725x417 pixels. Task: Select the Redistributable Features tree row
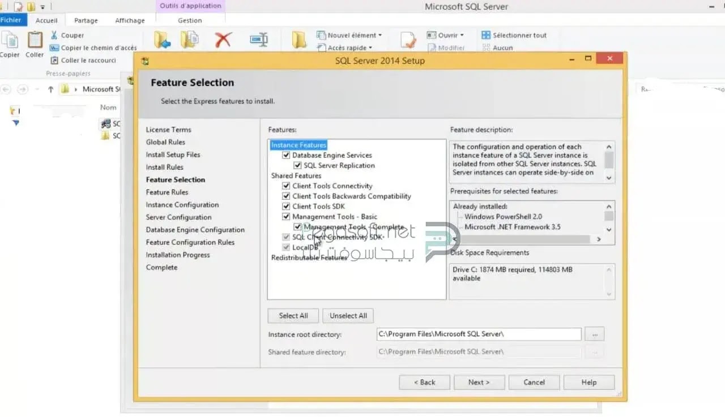(x=309, y=257)
